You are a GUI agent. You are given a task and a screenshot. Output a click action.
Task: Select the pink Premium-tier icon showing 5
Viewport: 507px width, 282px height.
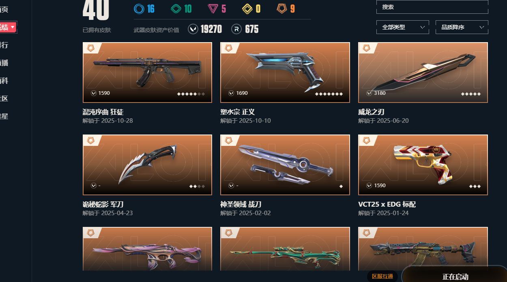tap(213, 9)
